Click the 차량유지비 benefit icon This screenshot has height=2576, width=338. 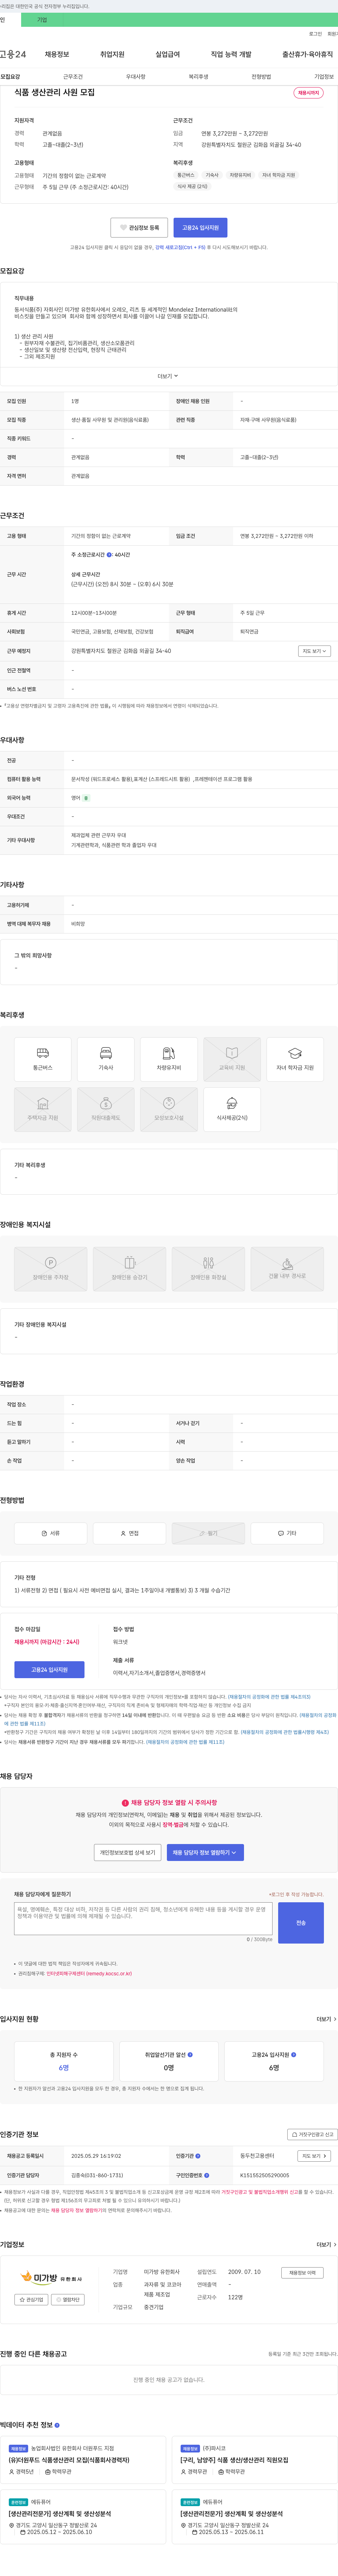[169, 1059]
